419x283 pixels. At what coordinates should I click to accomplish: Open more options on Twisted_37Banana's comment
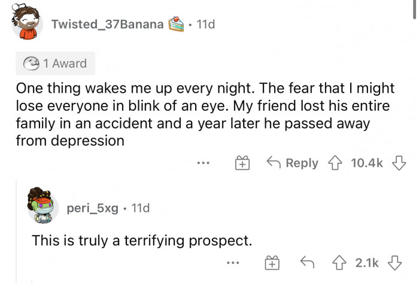pyautogui.click(x=204, y=162)
